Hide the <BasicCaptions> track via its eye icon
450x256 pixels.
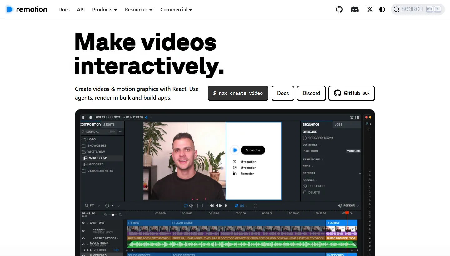83,238
